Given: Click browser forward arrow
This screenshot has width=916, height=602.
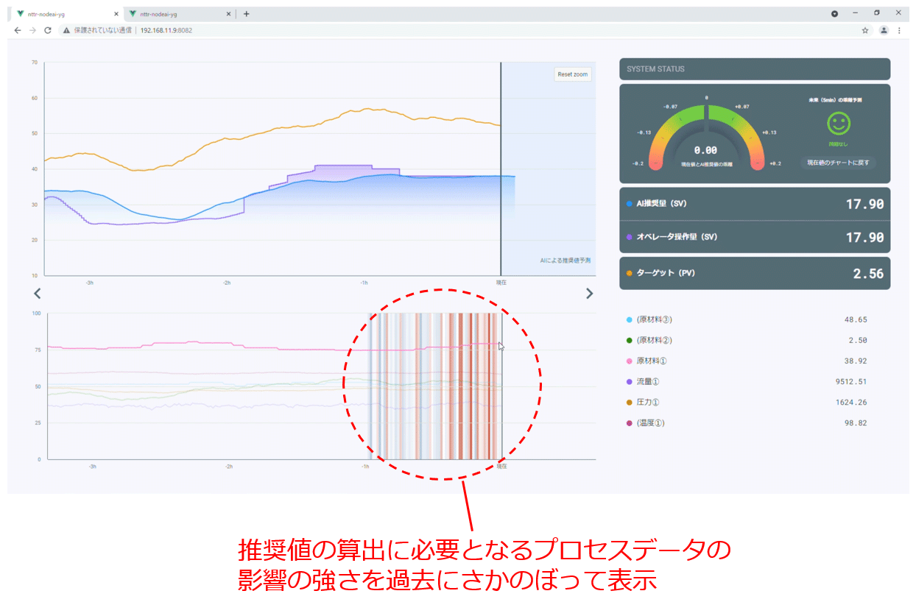Looking at the screenshot, I should [32, 30].
